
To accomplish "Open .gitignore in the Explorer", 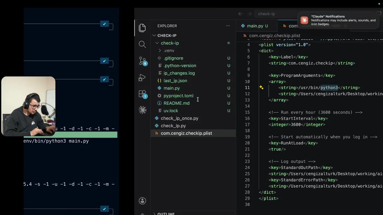I will tap(173, 58).
